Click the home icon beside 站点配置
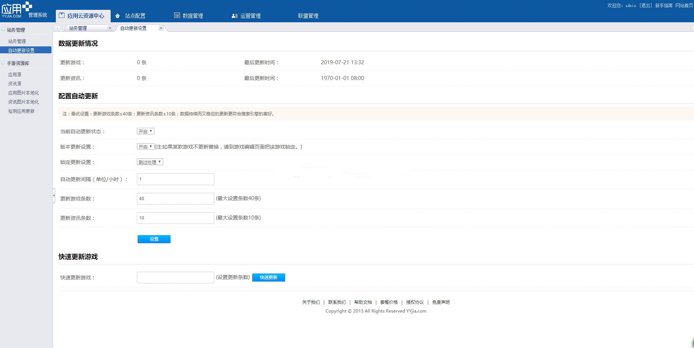Screen dimensions: 694x348 pyautogui.click(x=118, y=16)
